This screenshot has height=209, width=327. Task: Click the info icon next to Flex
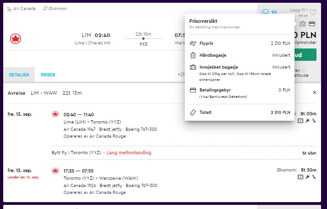(x=303, y=70)
